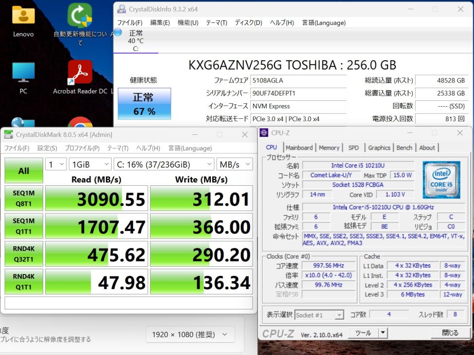Screen dimensions: 474x355
Task: Click the 正常 67% health status box
Action: point(144,104)
